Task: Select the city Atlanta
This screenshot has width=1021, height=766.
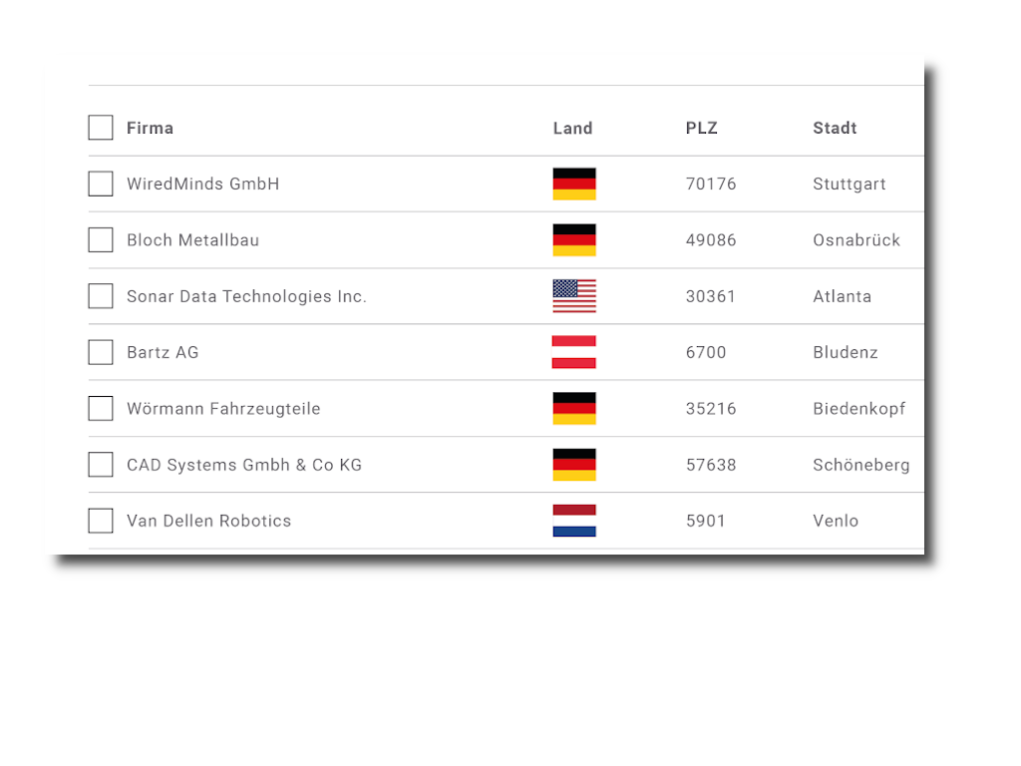Action: pyautogui.click(x=842, y=296)
